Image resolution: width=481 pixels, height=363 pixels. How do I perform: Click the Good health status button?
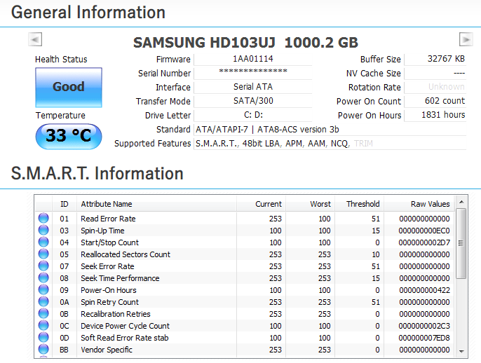69,87
